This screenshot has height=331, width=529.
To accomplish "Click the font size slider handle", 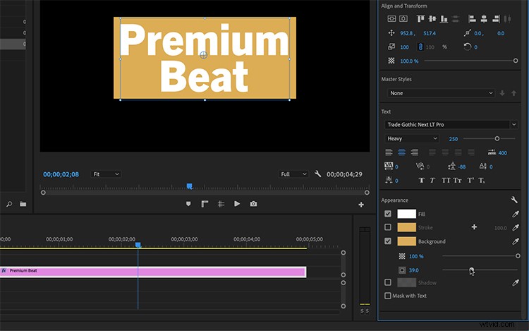I will (497, 138).
